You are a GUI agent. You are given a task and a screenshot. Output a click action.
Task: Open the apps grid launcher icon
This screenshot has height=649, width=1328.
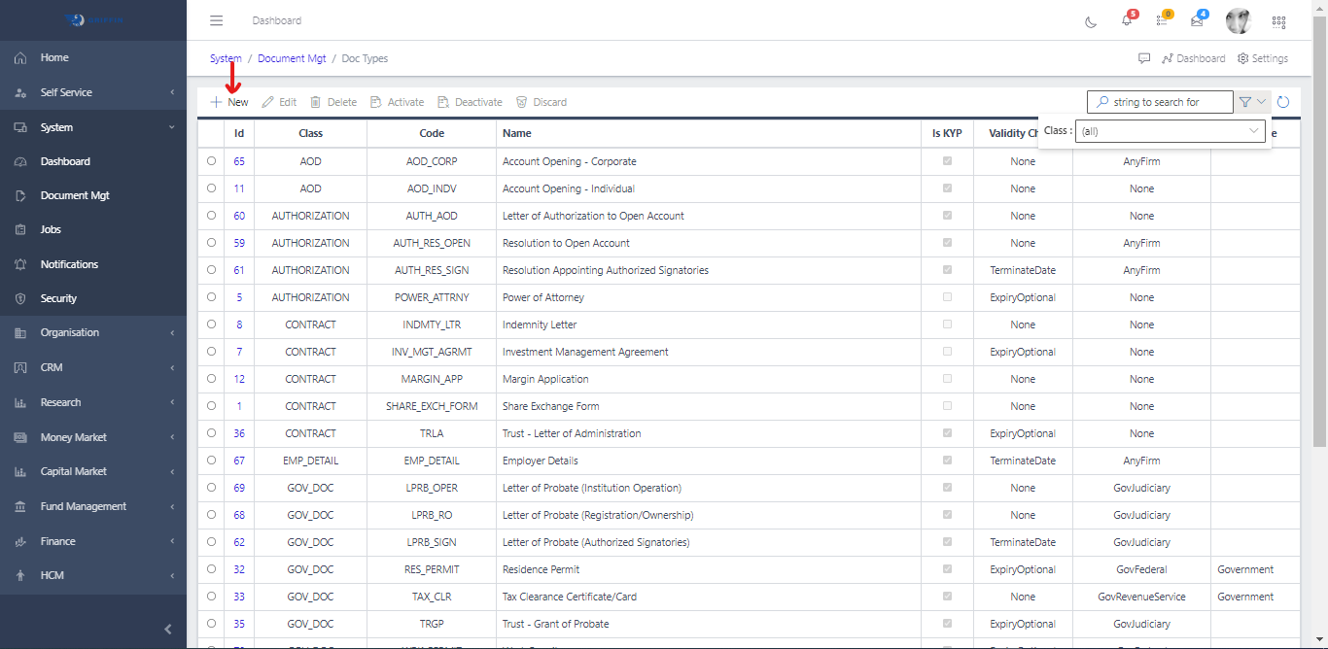(x=1278, y=20)
